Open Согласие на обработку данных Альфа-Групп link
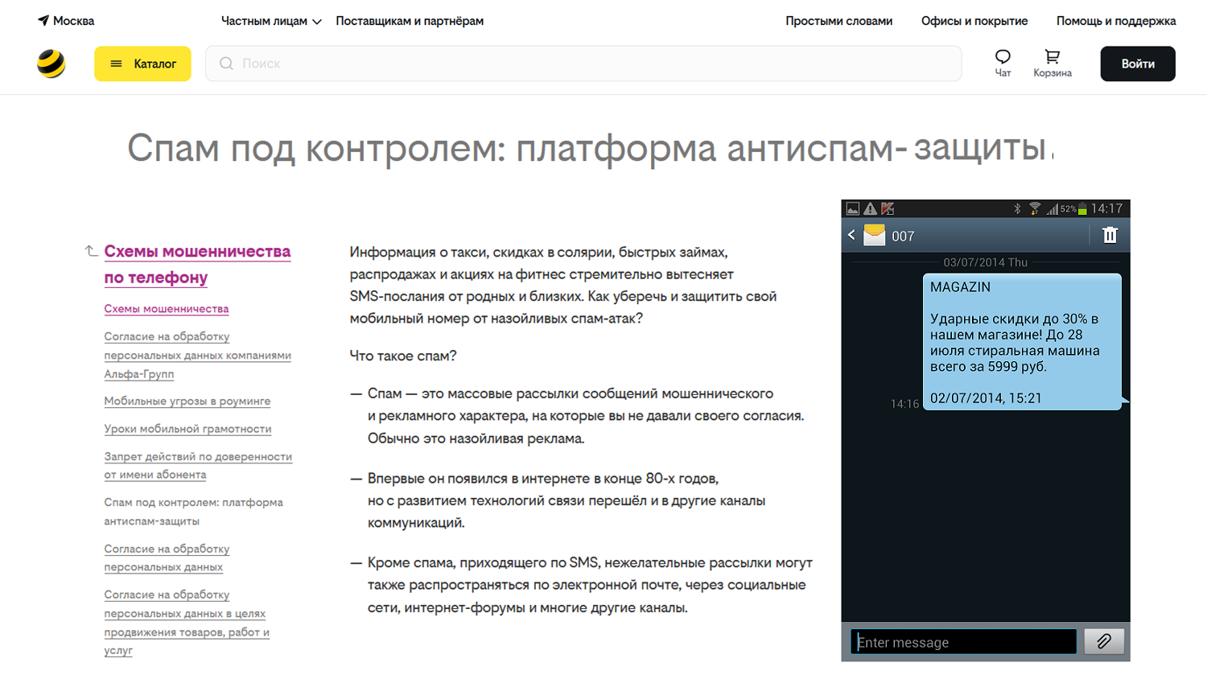This screenshot has height=679, width=1207. [x=197, y=355]
